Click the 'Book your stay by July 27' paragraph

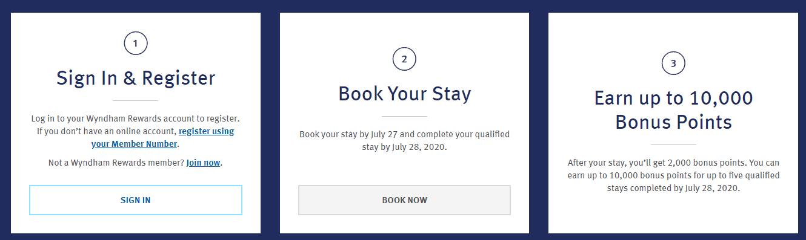click(404, 140)
